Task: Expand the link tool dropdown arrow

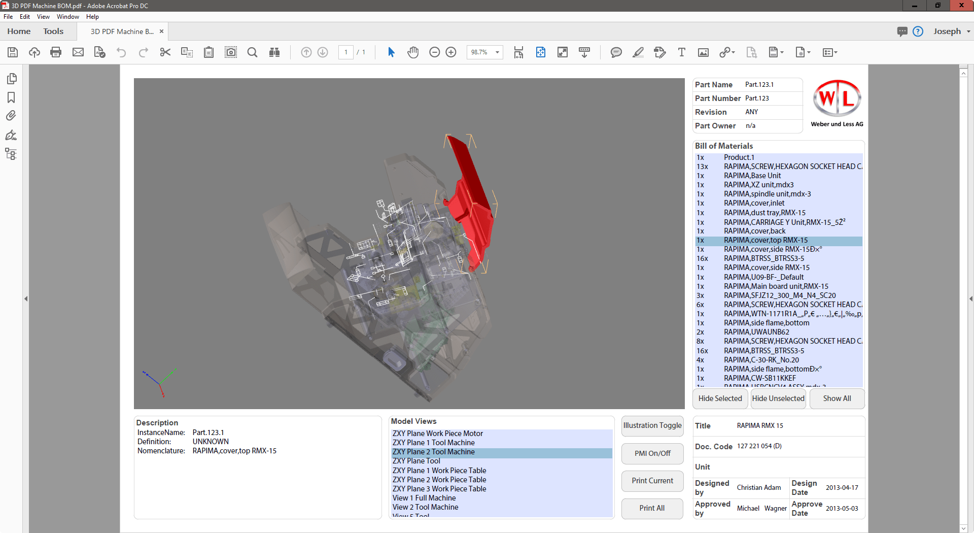Action: [734, 52]
